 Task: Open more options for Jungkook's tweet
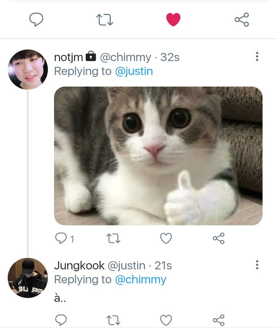[257, 265]
